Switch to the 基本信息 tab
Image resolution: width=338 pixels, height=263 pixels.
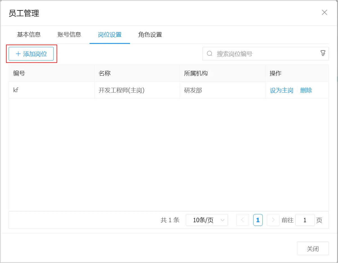point(29,35)
